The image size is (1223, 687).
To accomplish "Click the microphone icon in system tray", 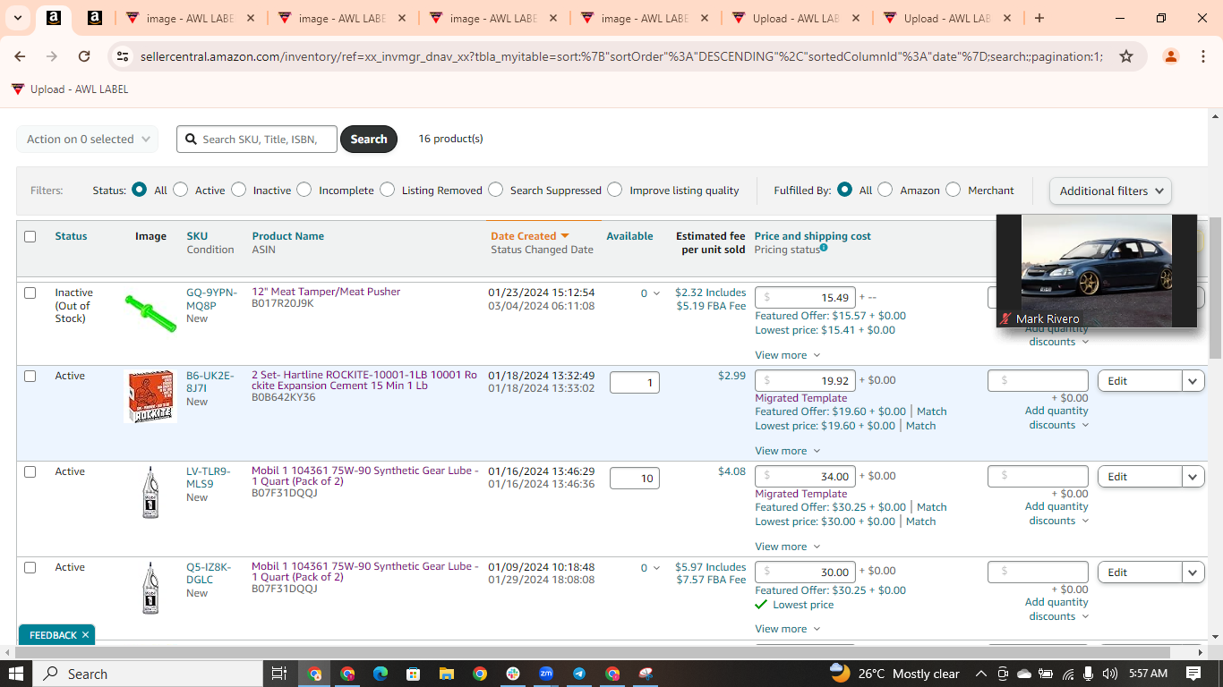I will 1089,674.
